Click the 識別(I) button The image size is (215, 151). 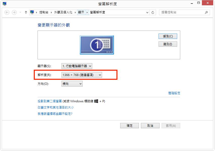point(168,44)
